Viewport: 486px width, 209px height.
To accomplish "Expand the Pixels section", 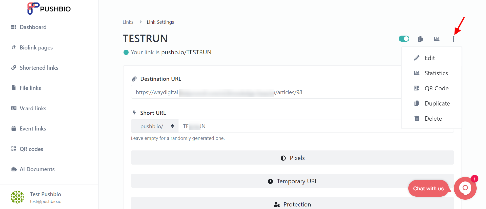I will click(292, 158).
